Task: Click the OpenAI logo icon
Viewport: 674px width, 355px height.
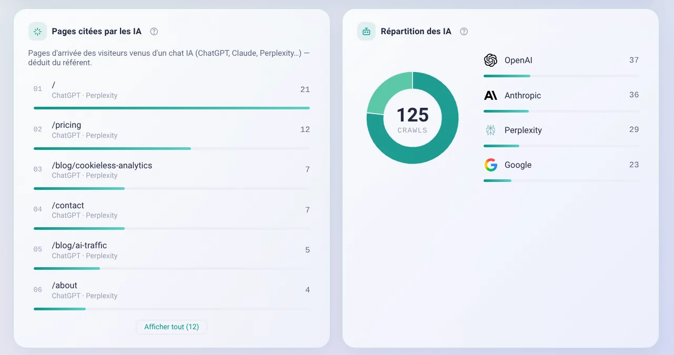Action: 490,60
